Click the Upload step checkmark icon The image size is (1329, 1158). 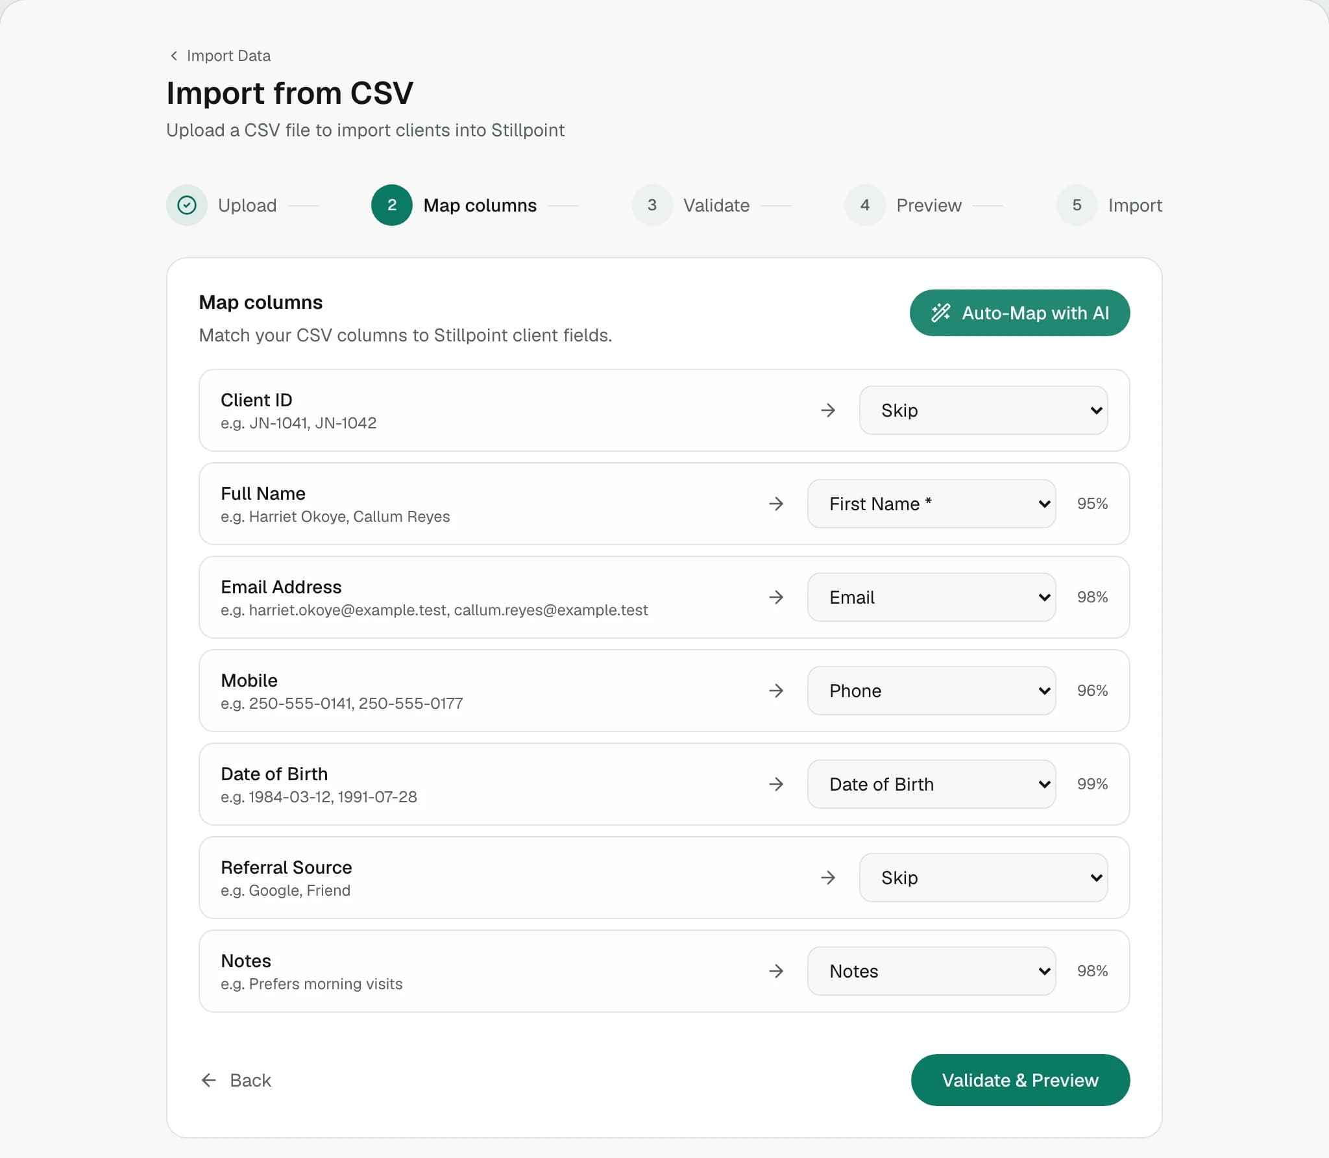[187, 205]
